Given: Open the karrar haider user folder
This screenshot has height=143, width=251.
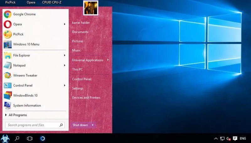Looking at the screenshot, I should (81, 22).
